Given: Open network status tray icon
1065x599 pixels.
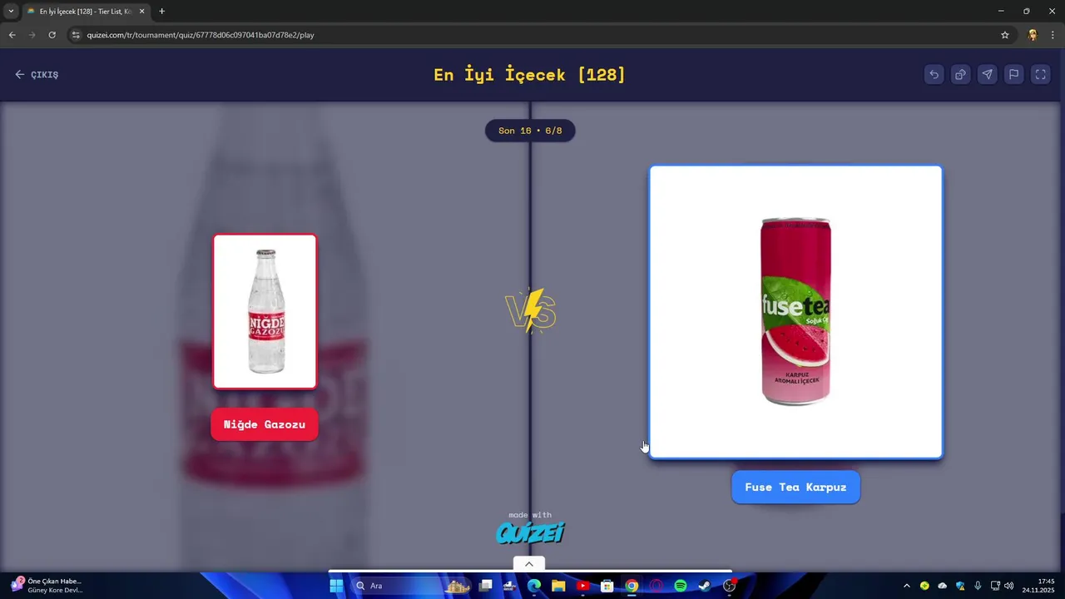Looking at the screenshot, I should (x=995, y=586).
